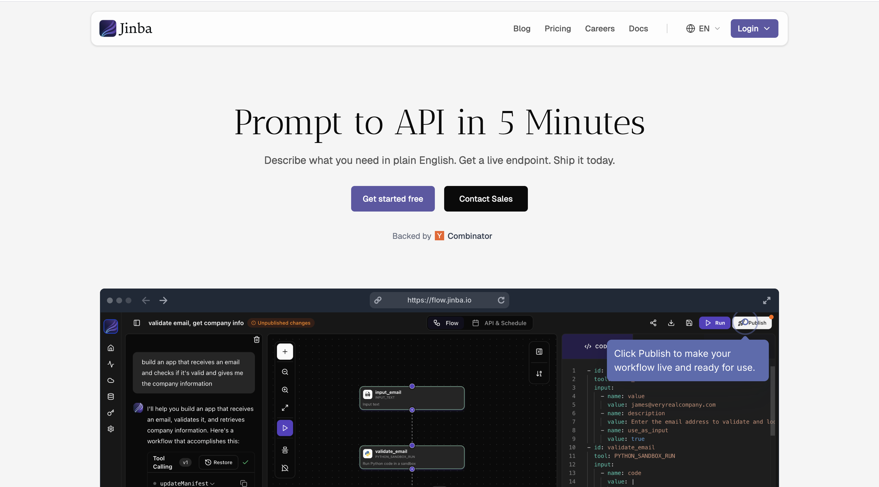Expand the Login dropdown chevron
Image resolution: width=879 pixels, height=487 pixels.
pos(767,29)
